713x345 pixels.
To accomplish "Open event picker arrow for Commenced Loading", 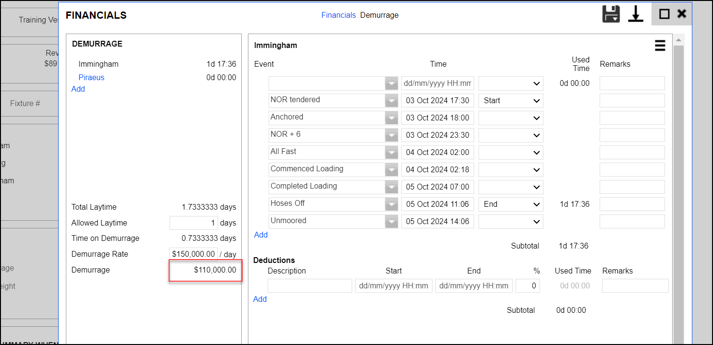I will pos(392,170).
